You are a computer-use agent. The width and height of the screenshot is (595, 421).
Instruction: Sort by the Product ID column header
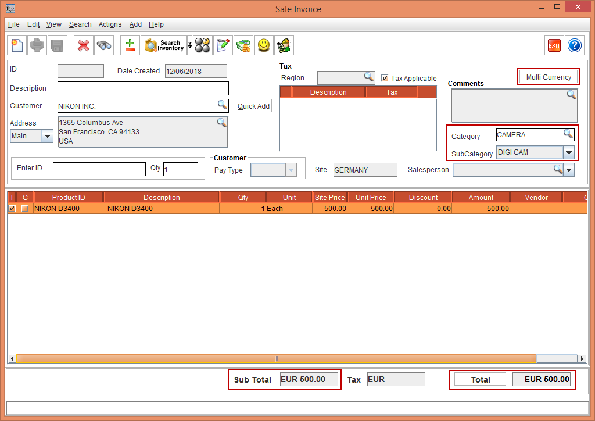pos(69,197)
